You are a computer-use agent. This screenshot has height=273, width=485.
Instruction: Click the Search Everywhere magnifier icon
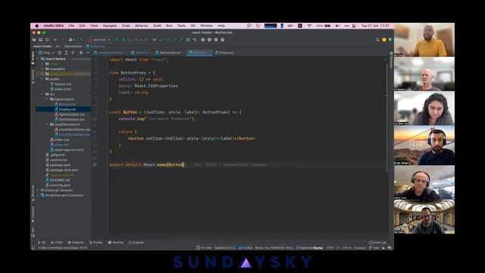point(377,39)
